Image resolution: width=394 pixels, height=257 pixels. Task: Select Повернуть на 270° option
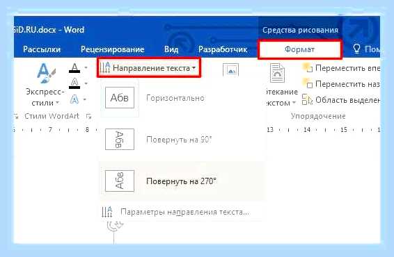coord(182,181)
